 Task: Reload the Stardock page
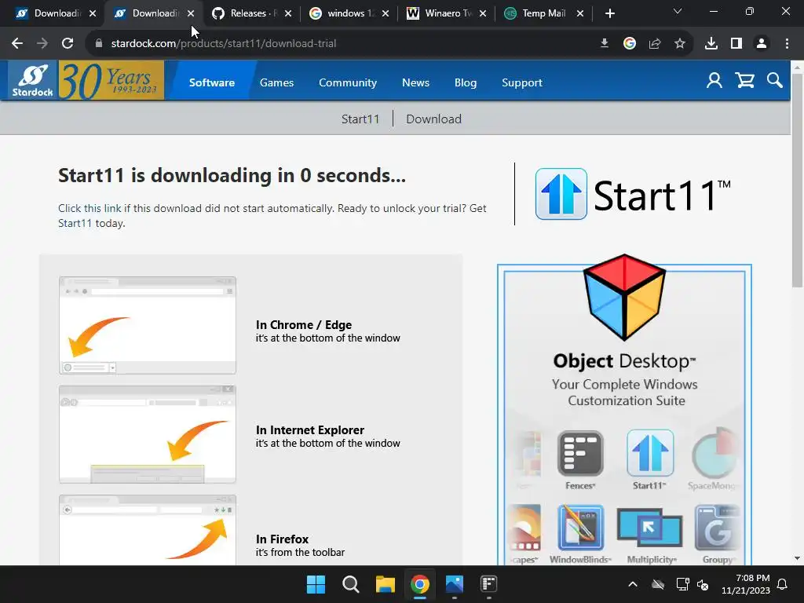click(68, 44)
